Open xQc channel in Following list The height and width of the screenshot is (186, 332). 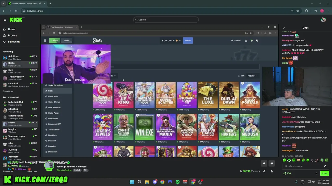(20, 71)
